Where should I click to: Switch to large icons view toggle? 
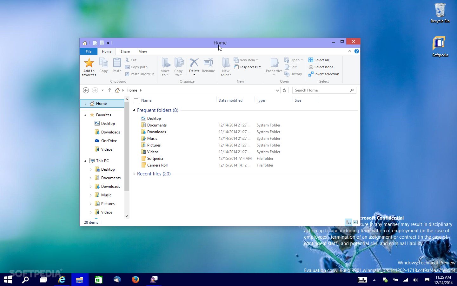355,222
